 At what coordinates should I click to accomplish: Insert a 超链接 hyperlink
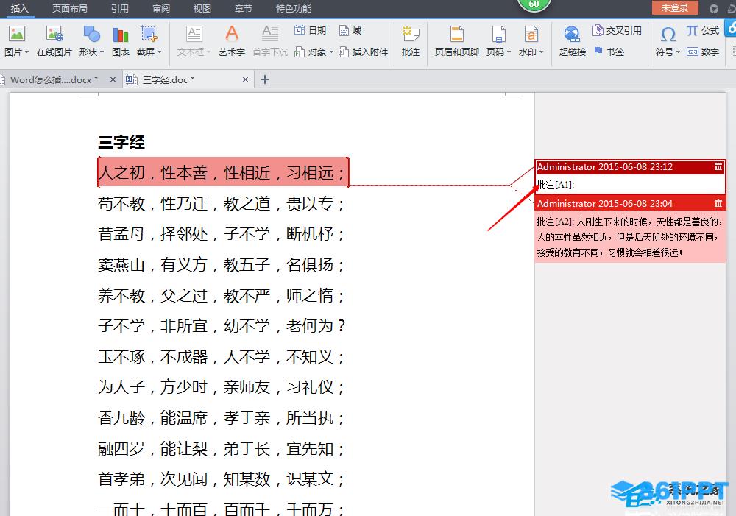[572, 41]
